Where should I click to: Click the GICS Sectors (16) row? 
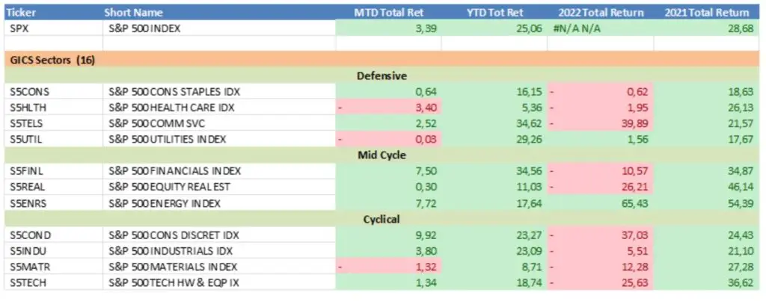52,59
